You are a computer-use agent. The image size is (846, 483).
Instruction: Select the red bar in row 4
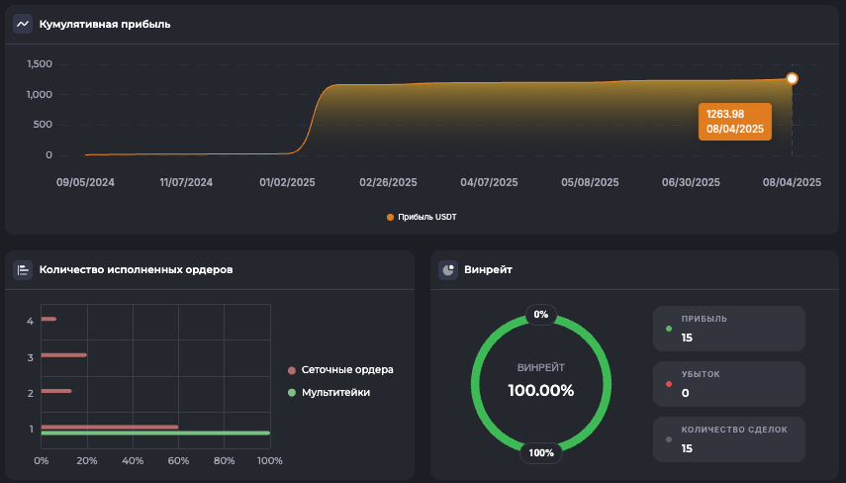point(48,319)
